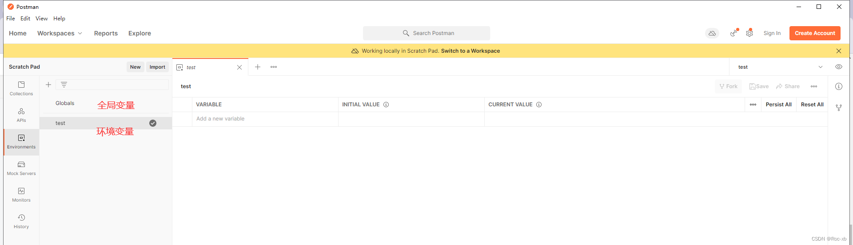
Task: Open the satellite capture requests icon
Action: pos(733,33)
